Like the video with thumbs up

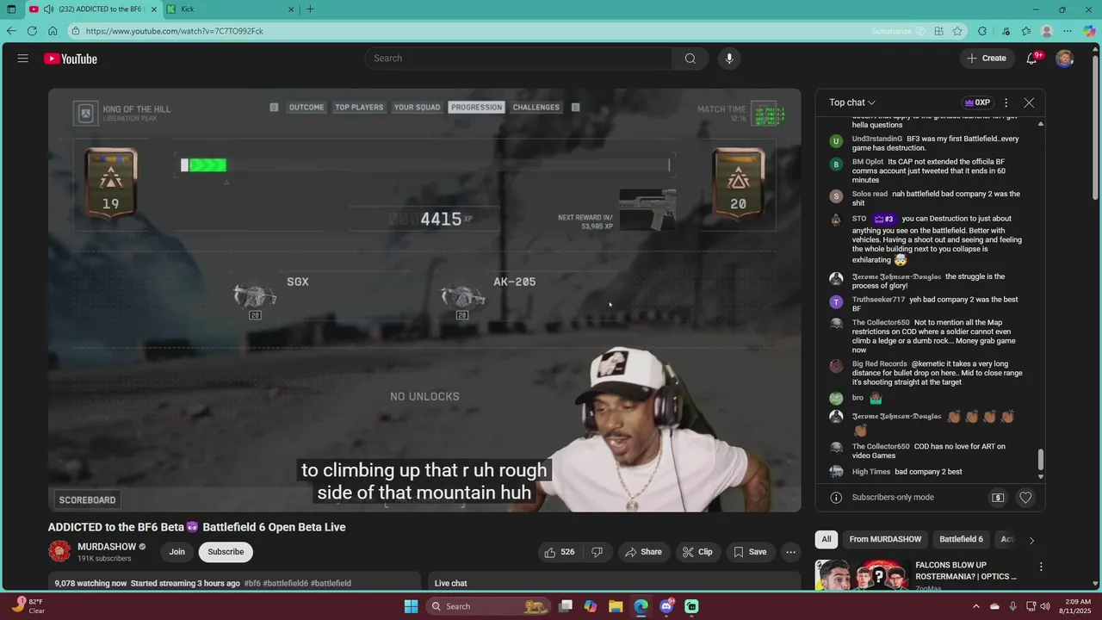(559, 552)
